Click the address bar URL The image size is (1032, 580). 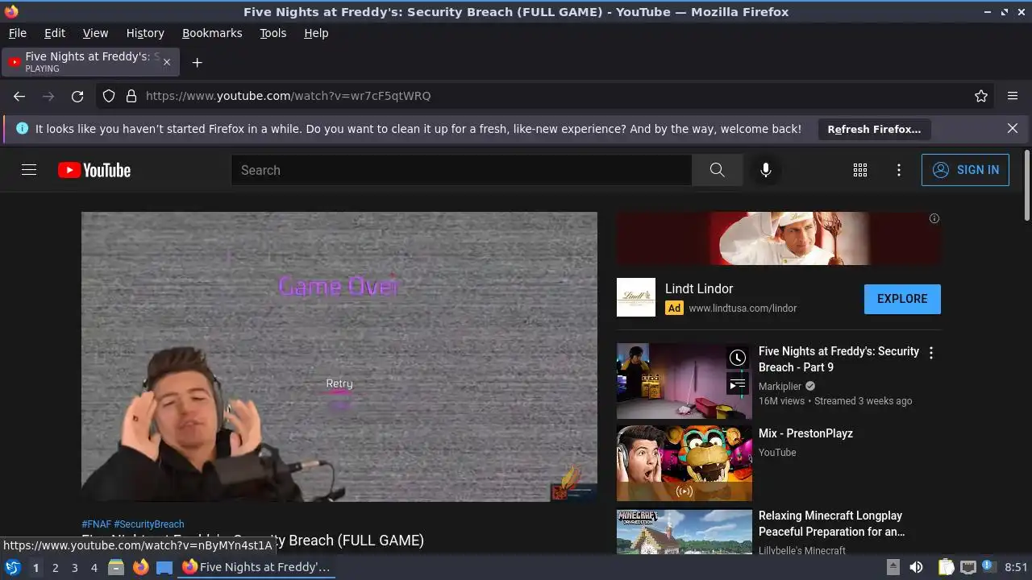click(x=288, y=96)
